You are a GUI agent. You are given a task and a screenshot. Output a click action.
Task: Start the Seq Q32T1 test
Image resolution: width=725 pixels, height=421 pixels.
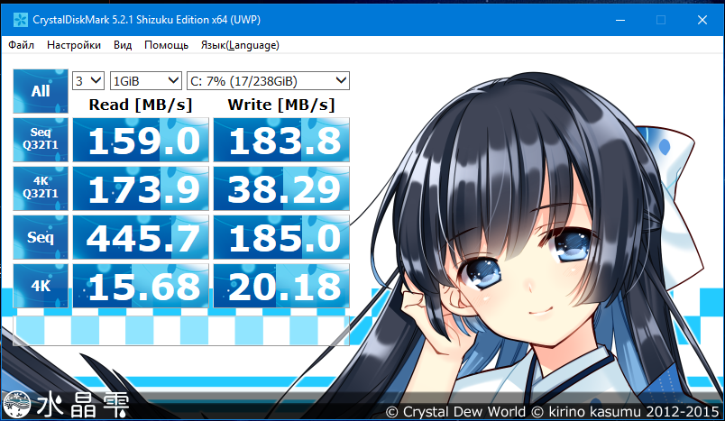pyautogui.click(x=41, y=140)
